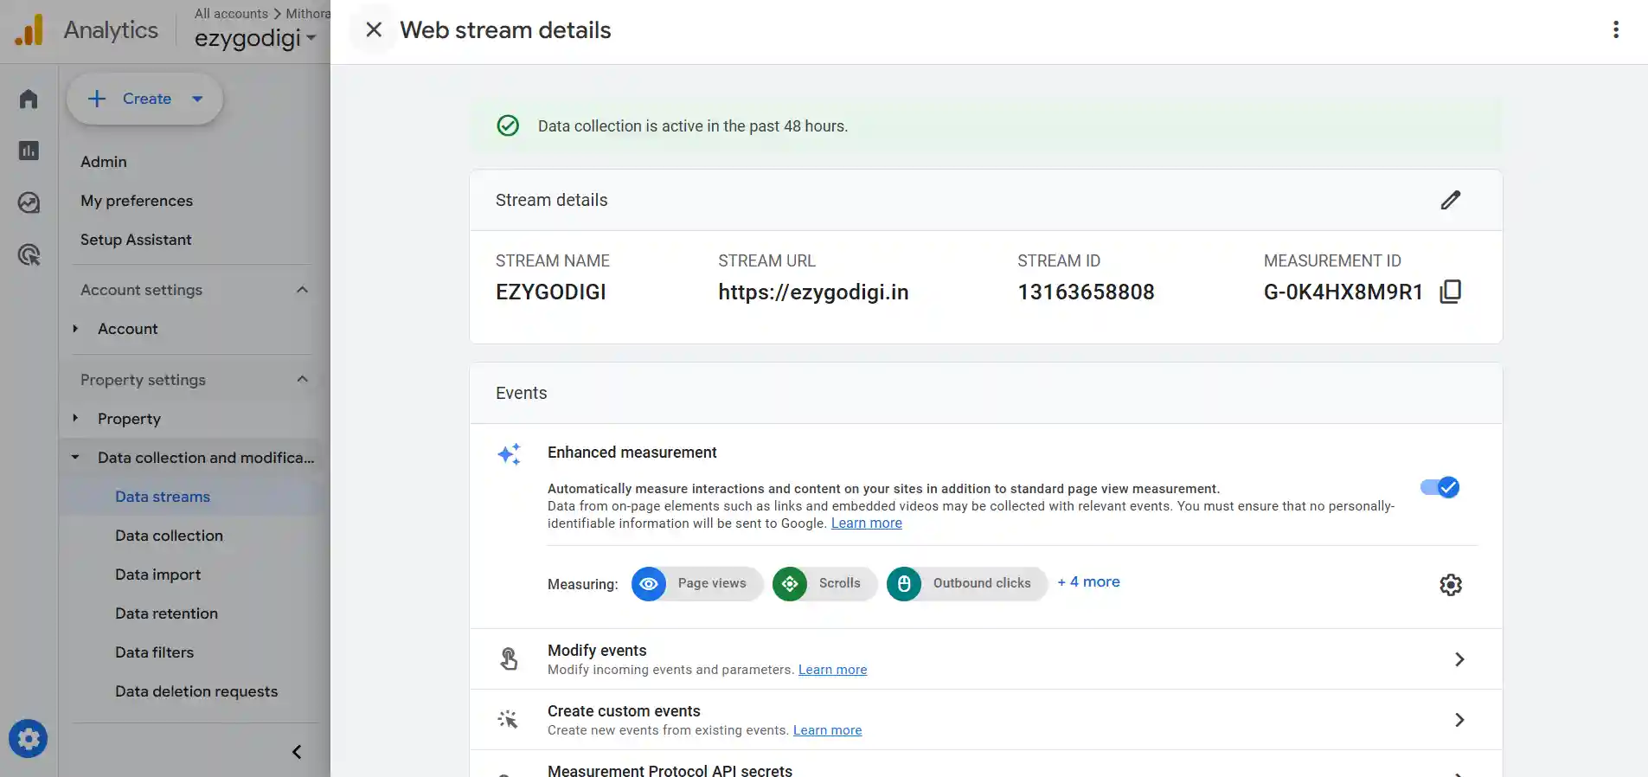1648x777 pixels.
Task: Open My preferences
Action: click(137, 201)
